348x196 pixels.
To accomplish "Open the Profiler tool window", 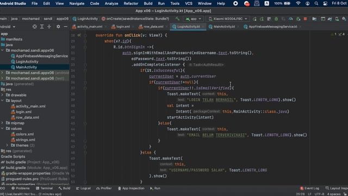I will click(x=104, y=188).
